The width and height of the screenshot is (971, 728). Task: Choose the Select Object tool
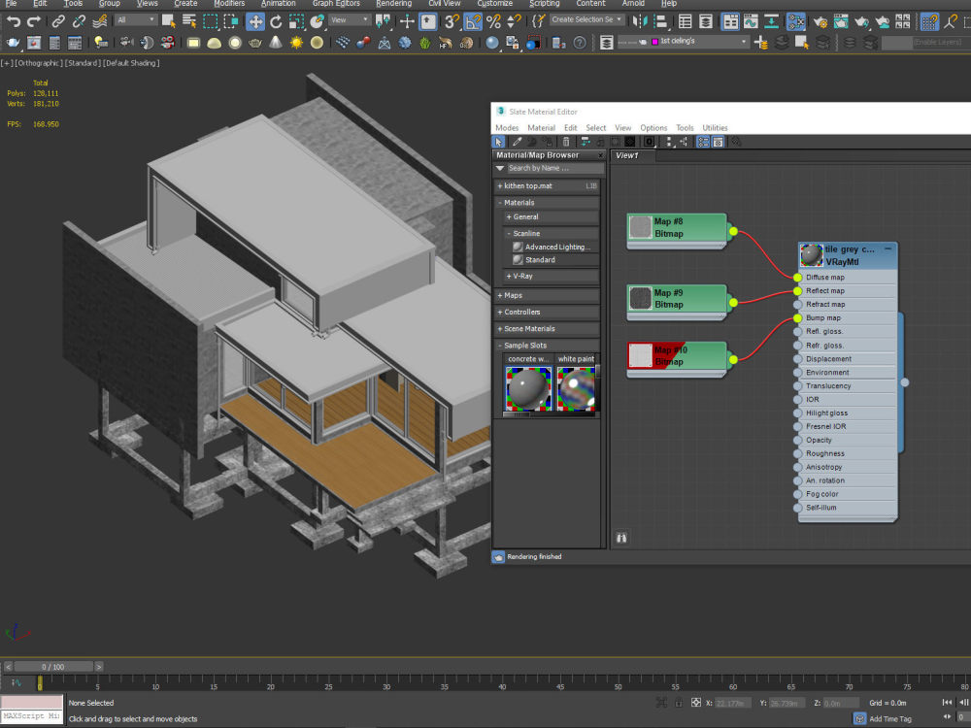click(x=168, y=21)
